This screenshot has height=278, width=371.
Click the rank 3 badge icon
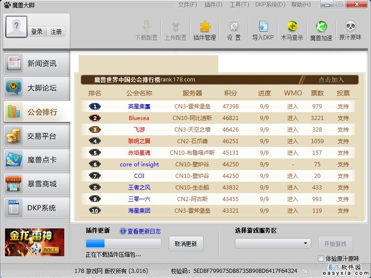click(x=95, y=130)
